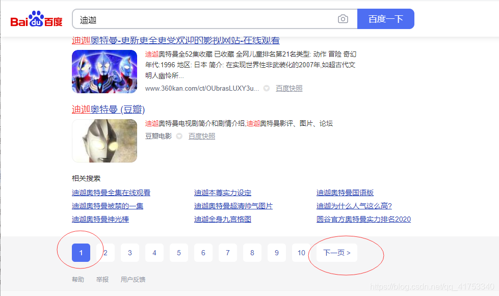Go to results page 5
Image resolution: width=499 pixels, height=296 pixels.
tap(179, 253)
